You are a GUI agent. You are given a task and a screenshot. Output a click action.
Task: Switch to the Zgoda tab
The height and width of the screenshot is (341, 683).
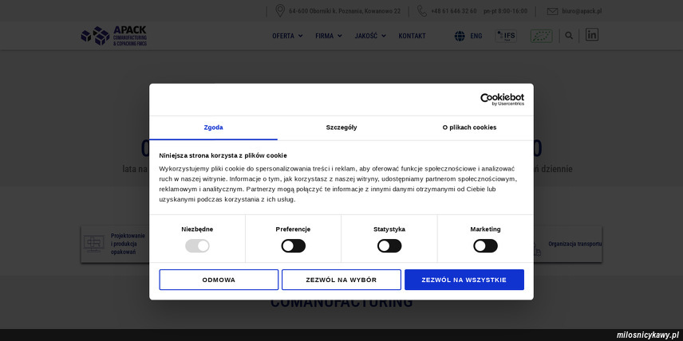tap(214, 127)
